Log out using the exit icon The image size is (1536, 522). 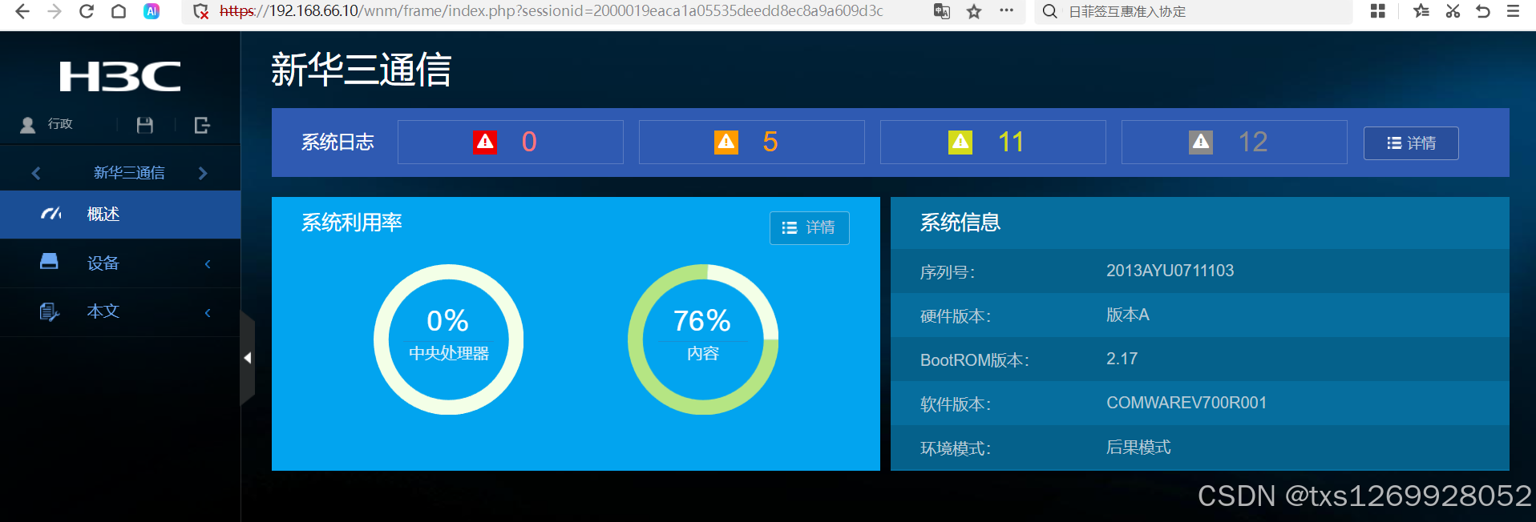point(202,125)
